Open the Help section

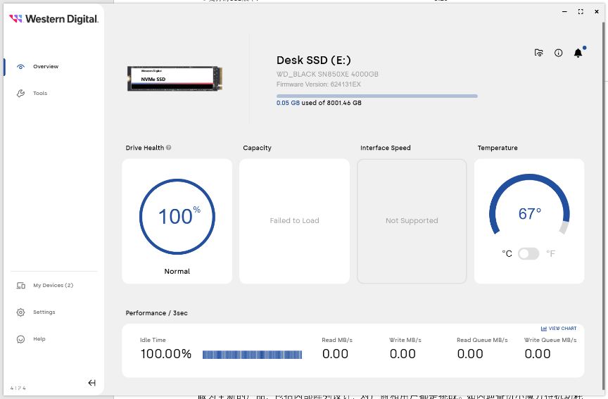pyautogui.click(x=39, y=339)
